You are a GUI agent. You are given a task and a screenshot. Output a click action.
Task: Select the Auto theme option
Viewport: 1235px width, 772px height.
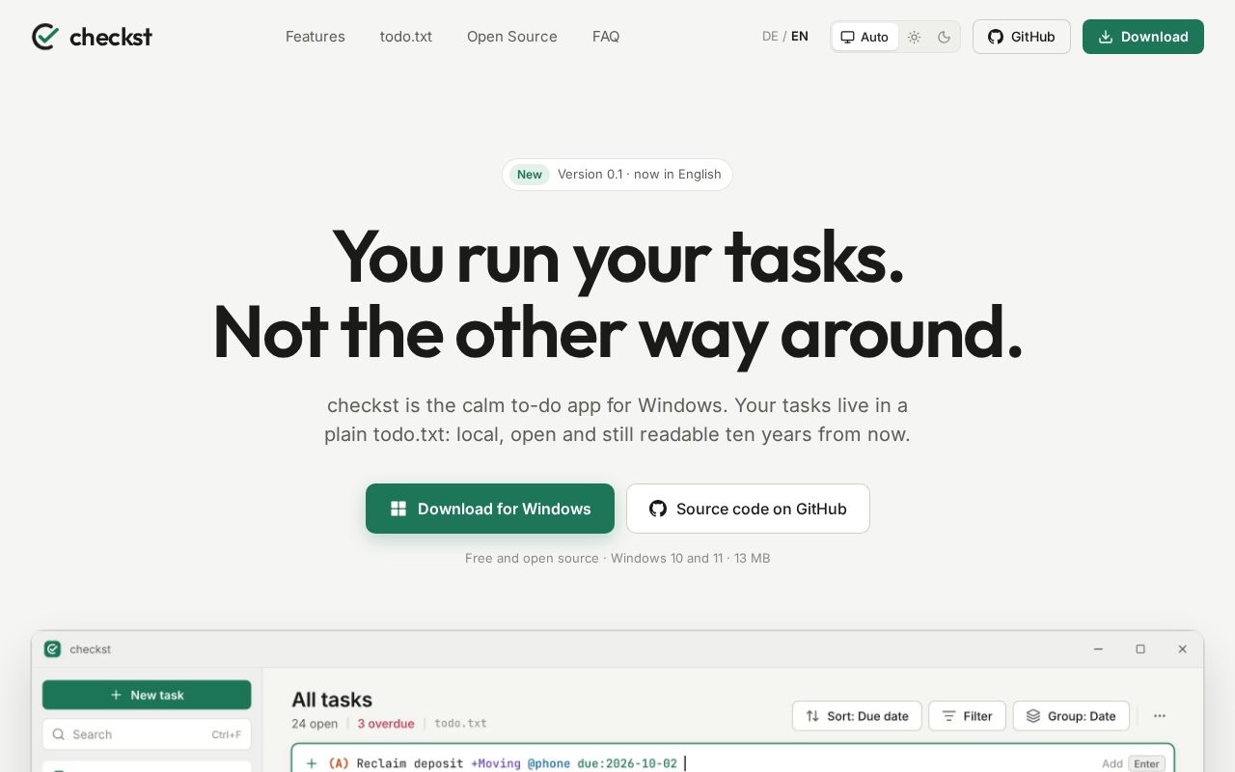pyautogui.click(x=864, y=37)
